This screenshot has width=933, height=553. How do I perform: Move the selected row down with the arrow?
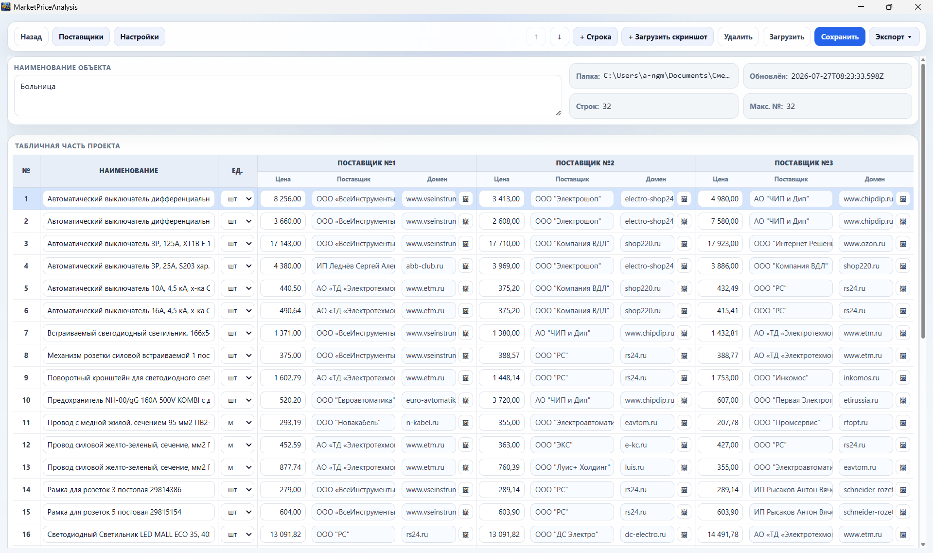560,37
